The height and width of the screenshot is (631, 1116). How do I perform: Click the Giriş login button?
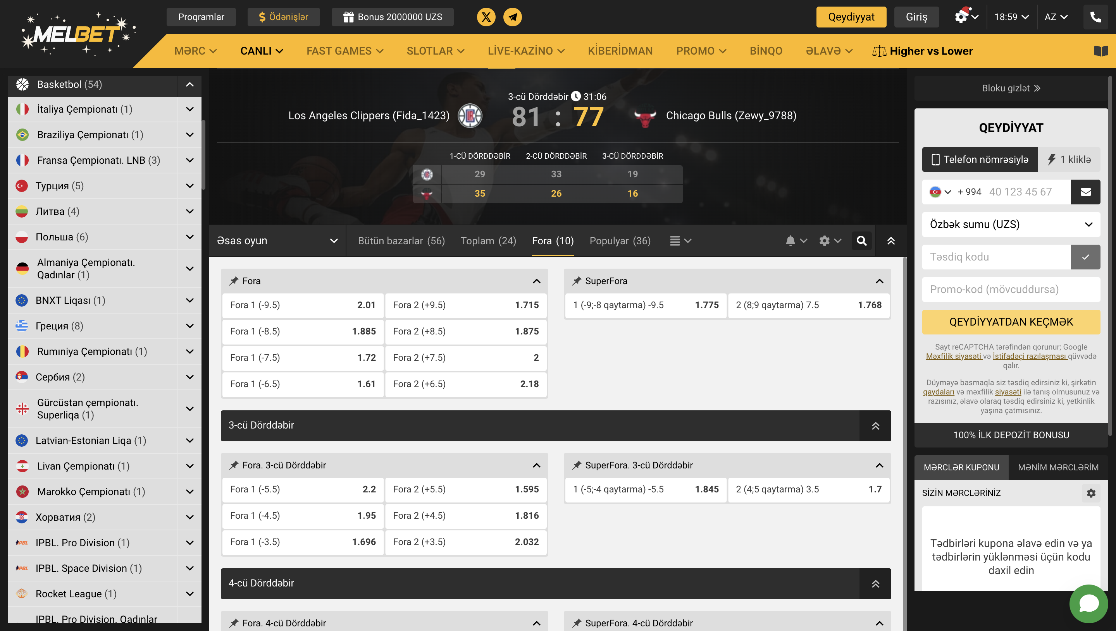(916, 17)
